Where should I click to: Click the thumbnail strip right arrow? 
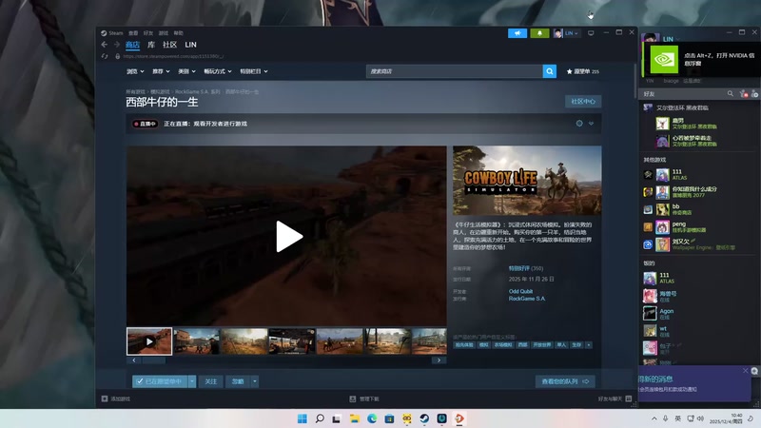click(x=439, y=360)
